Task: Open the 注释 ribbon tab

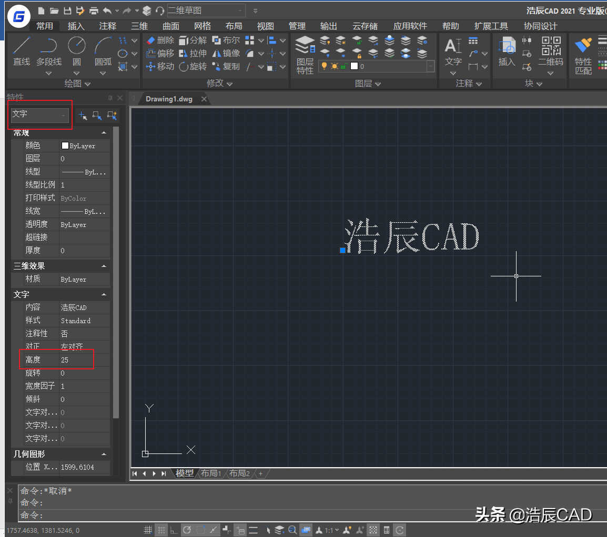Action: [x=108, y=26]
